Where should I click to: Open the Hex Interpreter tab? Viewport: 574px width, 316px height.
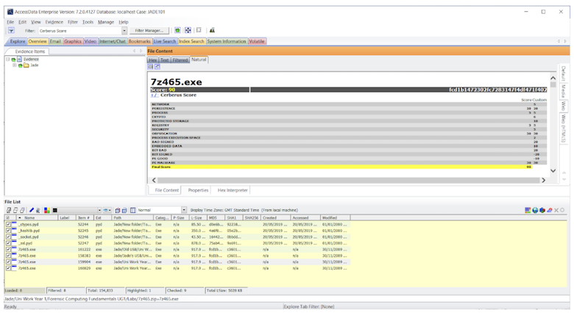(x=233, y=190)
